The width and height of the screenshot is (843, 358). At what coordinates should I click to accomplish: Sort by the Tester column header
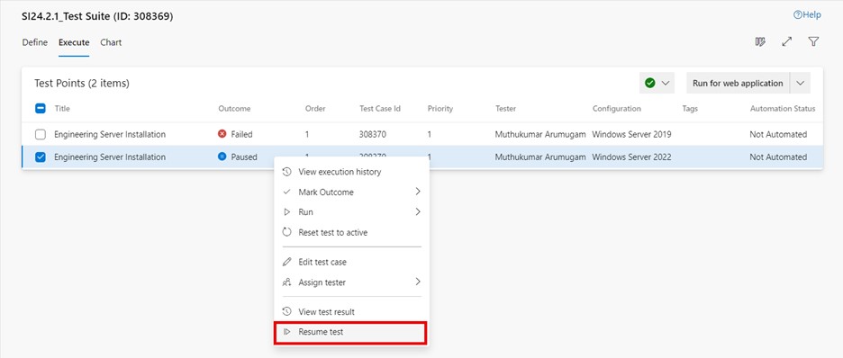pos(506,109)
